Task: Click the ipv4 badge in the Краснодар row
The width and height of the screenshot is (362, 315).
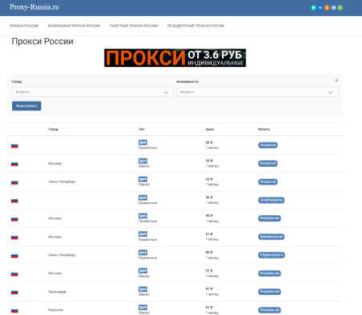Action: coord(142,289)
